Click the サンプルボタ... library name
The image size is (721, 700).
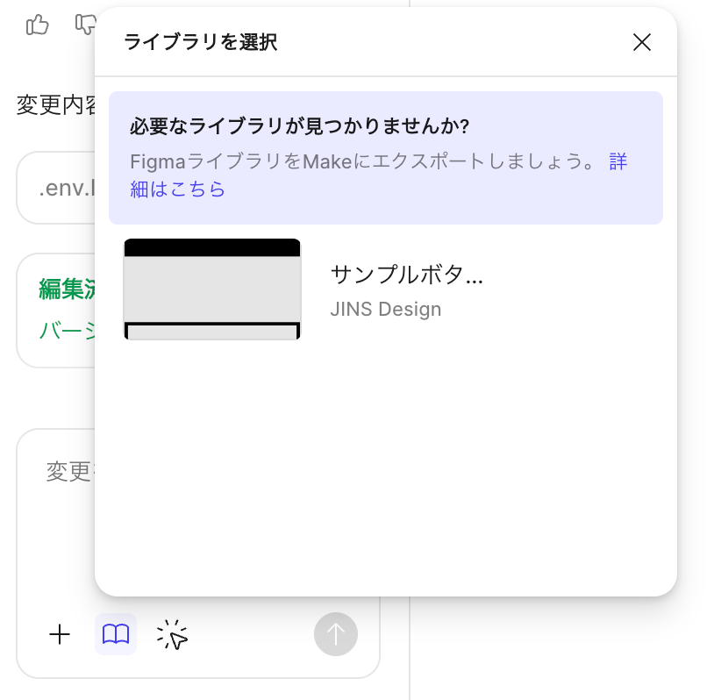406,275
